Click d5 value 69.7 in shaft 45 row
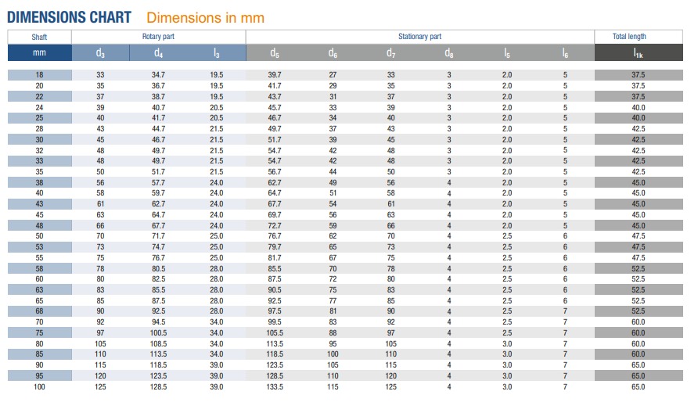Image resolution: width=698 pixels, height=402 pixels. [x=275, y=215]
